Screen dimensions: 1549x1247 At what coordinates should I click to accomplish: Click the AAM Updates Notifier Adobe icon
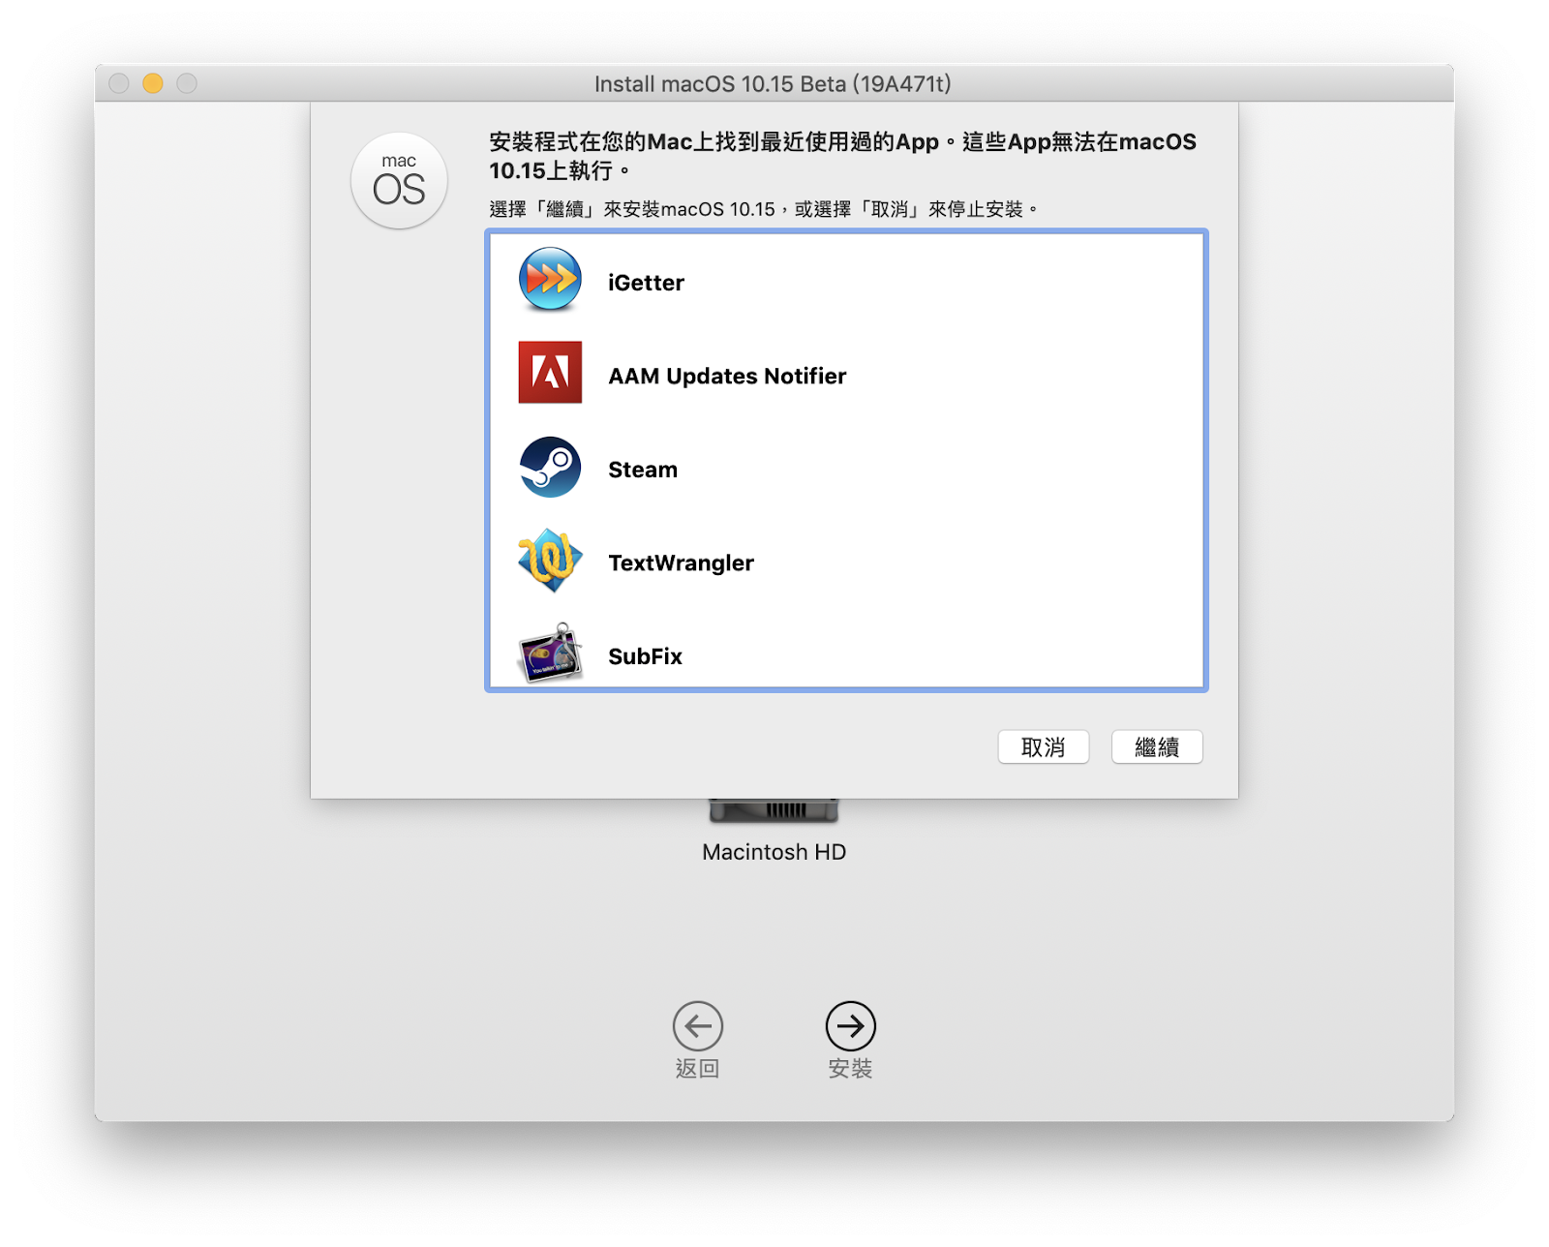click(x=550, y=372)
